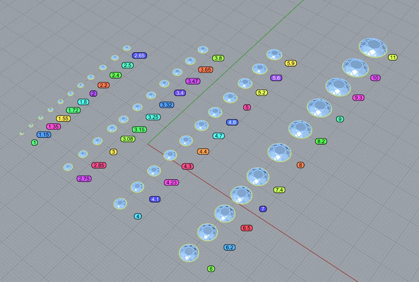This screenshot has height=282, width=419.
Task: Select the yellow 5.9 label
Action: pos(291,63)
